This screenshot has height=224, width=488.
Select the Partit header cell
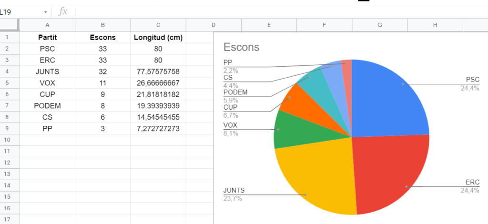click(x=47, y=37)
